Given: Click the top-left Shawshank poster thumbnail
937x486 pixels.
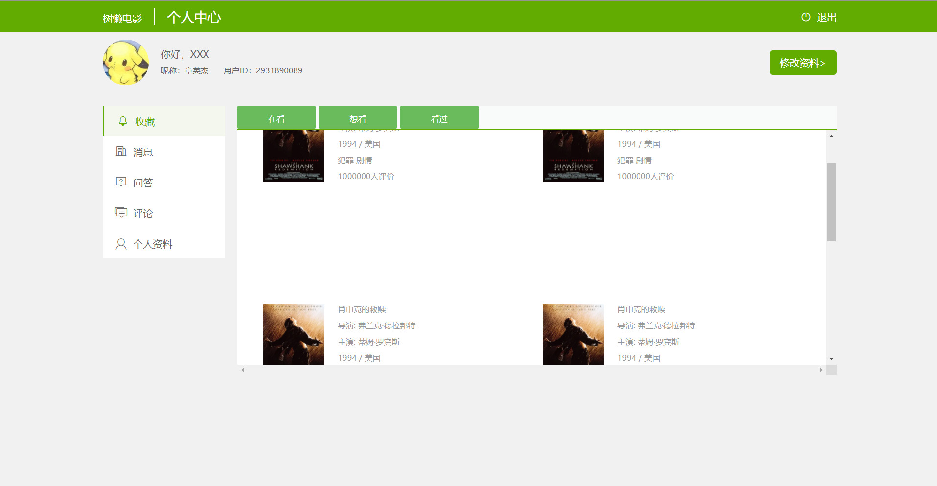Looking at the screenshot, I should [x=294, y=156].
